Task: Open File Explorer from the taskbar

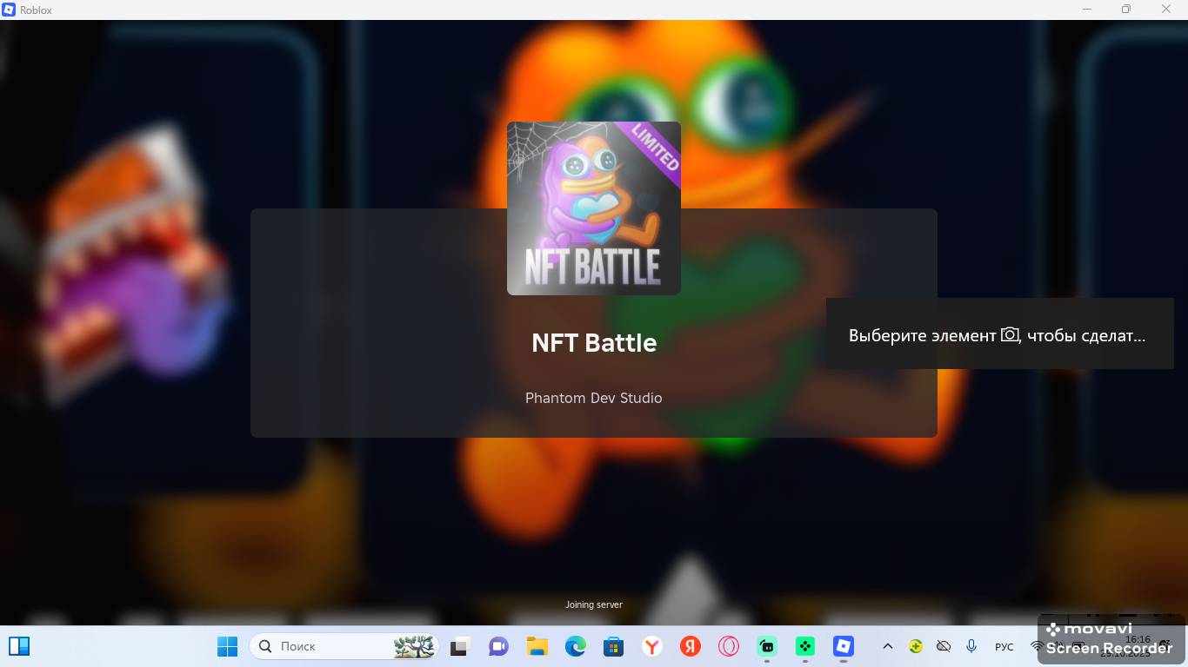Action: coord(537,646)
